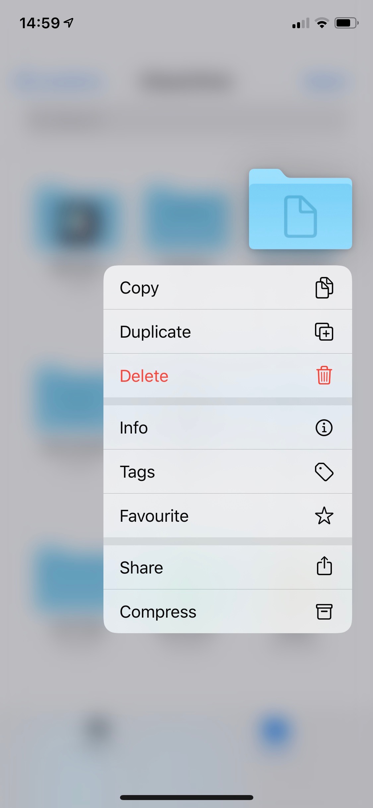This screenshot has width=373, height=808.
Task: Tap the blurred background to dismiss menu
Action: point(186,697)
